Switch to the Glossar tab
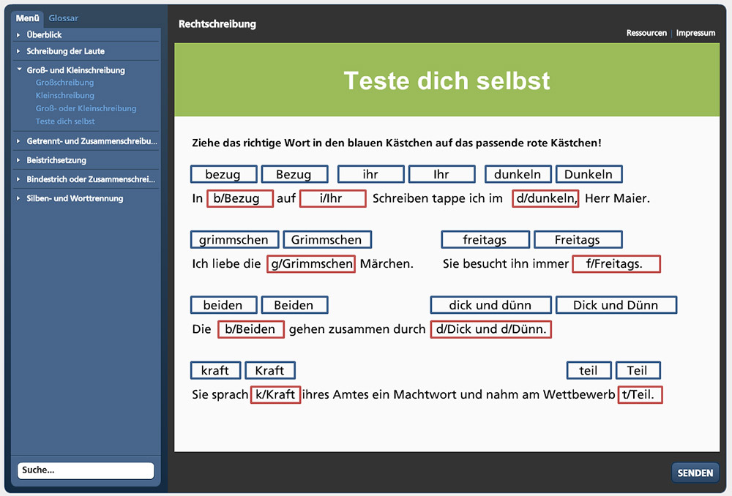The width and height of the screenshot is (732, 496). (64, 18)
